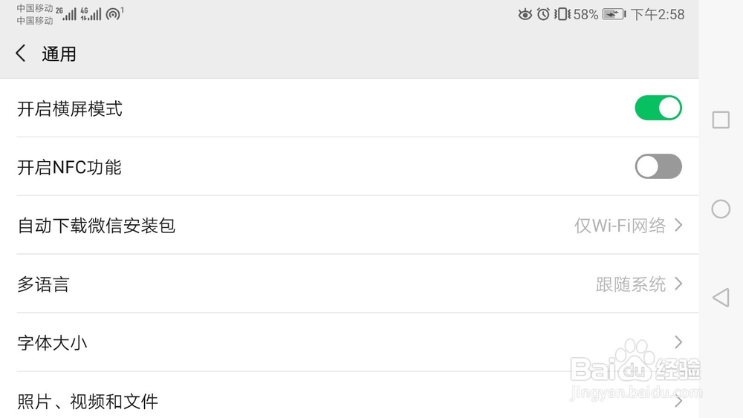Open the 跟随系统 language option selector
743x418 pixels.
[638, 284]
